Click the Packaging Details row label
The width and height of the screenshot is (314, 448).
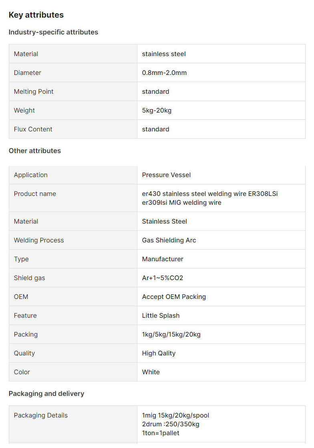click(x=41, y=415)
